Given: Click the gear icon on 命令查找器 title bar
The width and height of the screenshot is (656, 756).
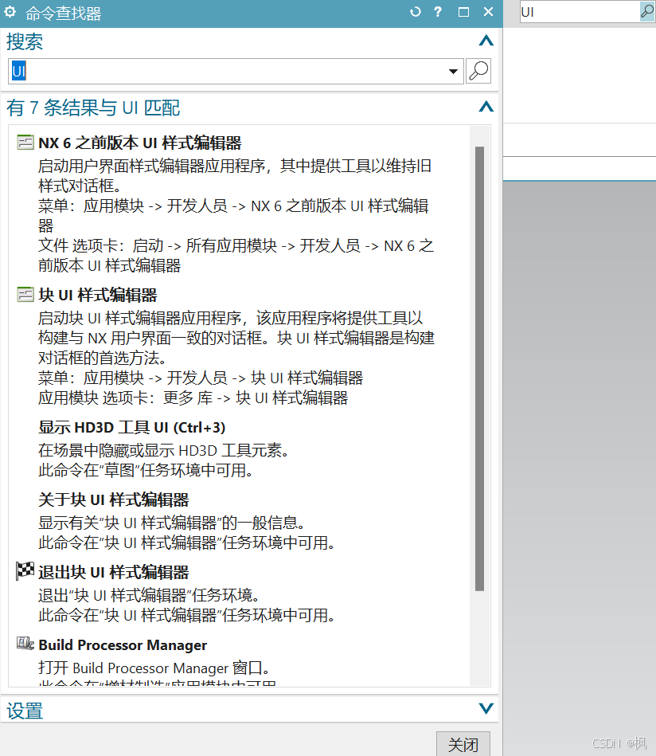Looking at the screenshot, I should (11, 11).
